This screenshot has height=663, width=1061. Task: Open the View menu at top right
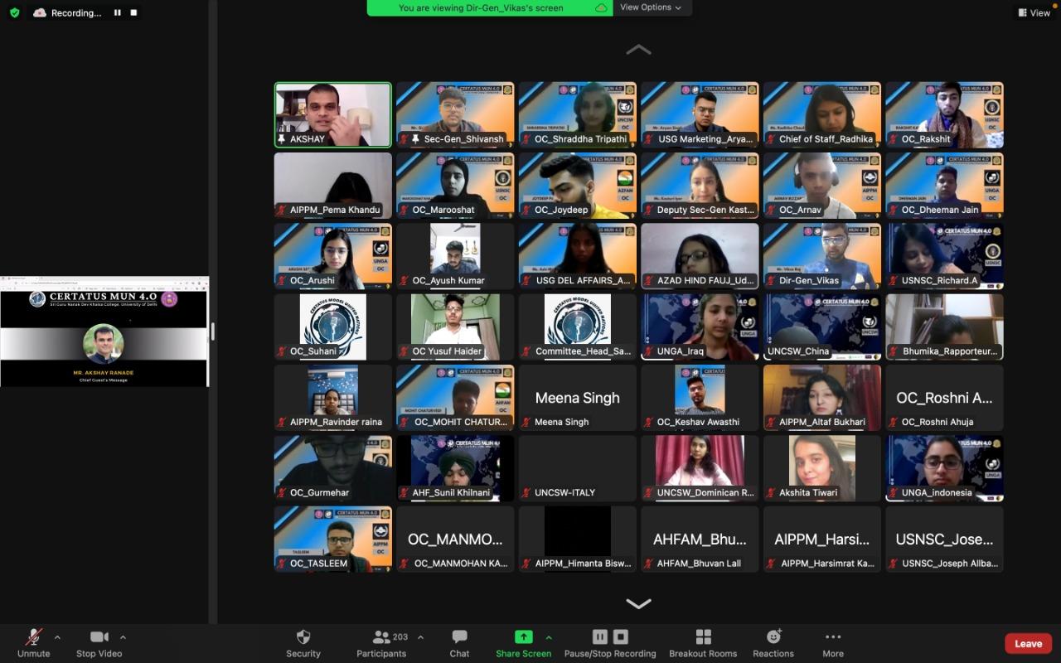pyautogui.click(x=1034, y=12)
